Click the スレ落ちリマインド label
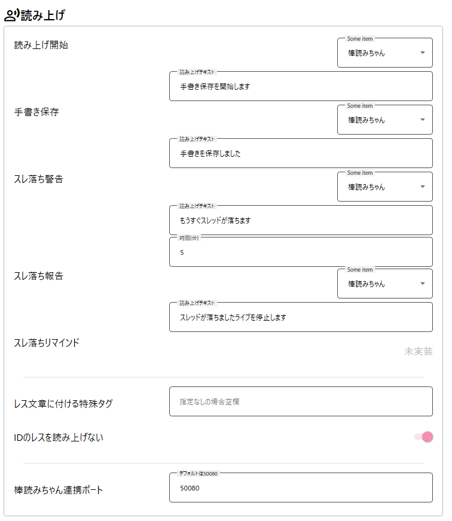The height and width of the screenshot is (521, 452). (47, 343)
